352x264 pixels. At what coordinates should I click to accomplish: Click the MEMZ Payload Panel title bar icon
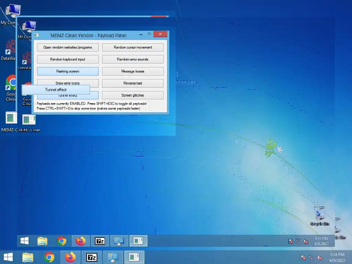coord(37,35)
